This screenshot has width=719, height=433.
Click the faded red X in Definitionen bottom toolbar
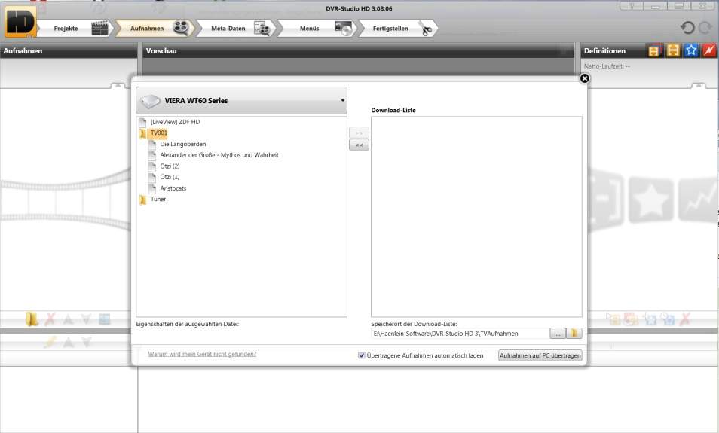tap(685, 319)
